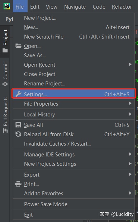Expand Manage IDE Settings submenu
Viewport: 138px width, 222px height.
(x=74, y=155)
